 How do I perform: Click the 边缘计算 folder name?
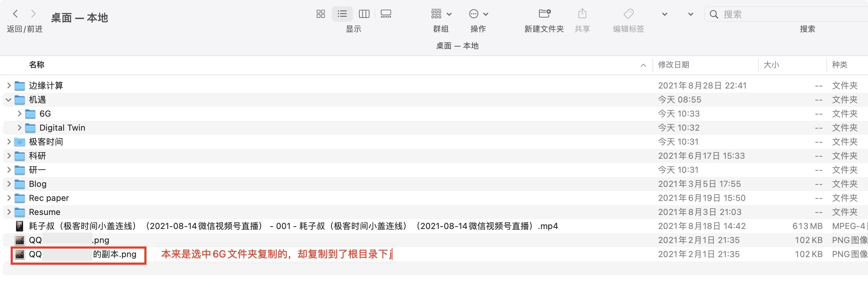point(46,85)
